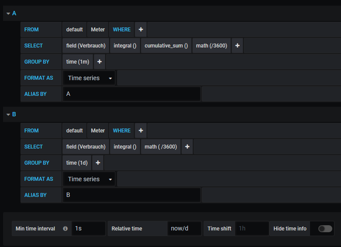Viewport: 341px width, 247px height.
Task: Click the Time shift input field
Action: click(252, 229)
